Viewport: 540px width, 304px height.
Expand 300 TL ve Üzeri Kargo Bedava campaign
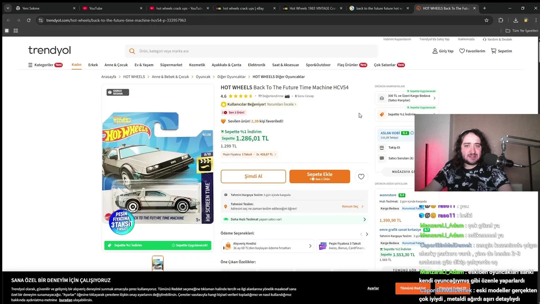click(x=406, y=98)
